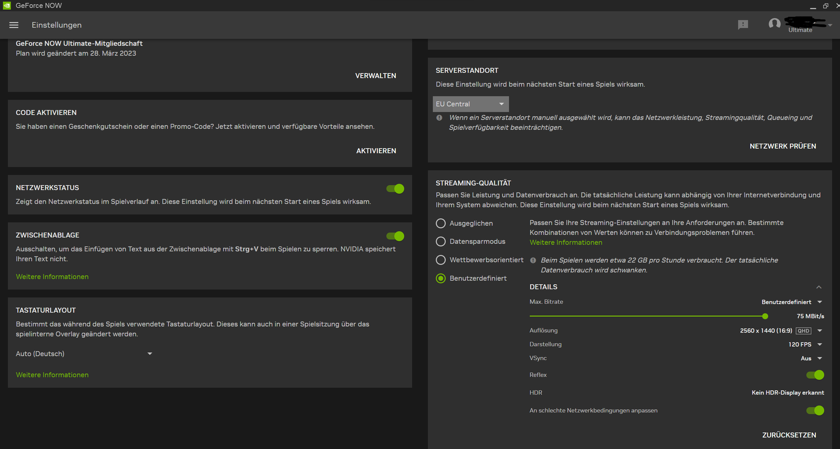Screen dimensions: 840x449
Task: Open the hamburger navigation menu
Action: pyautogui.click(x=14, y=25)
